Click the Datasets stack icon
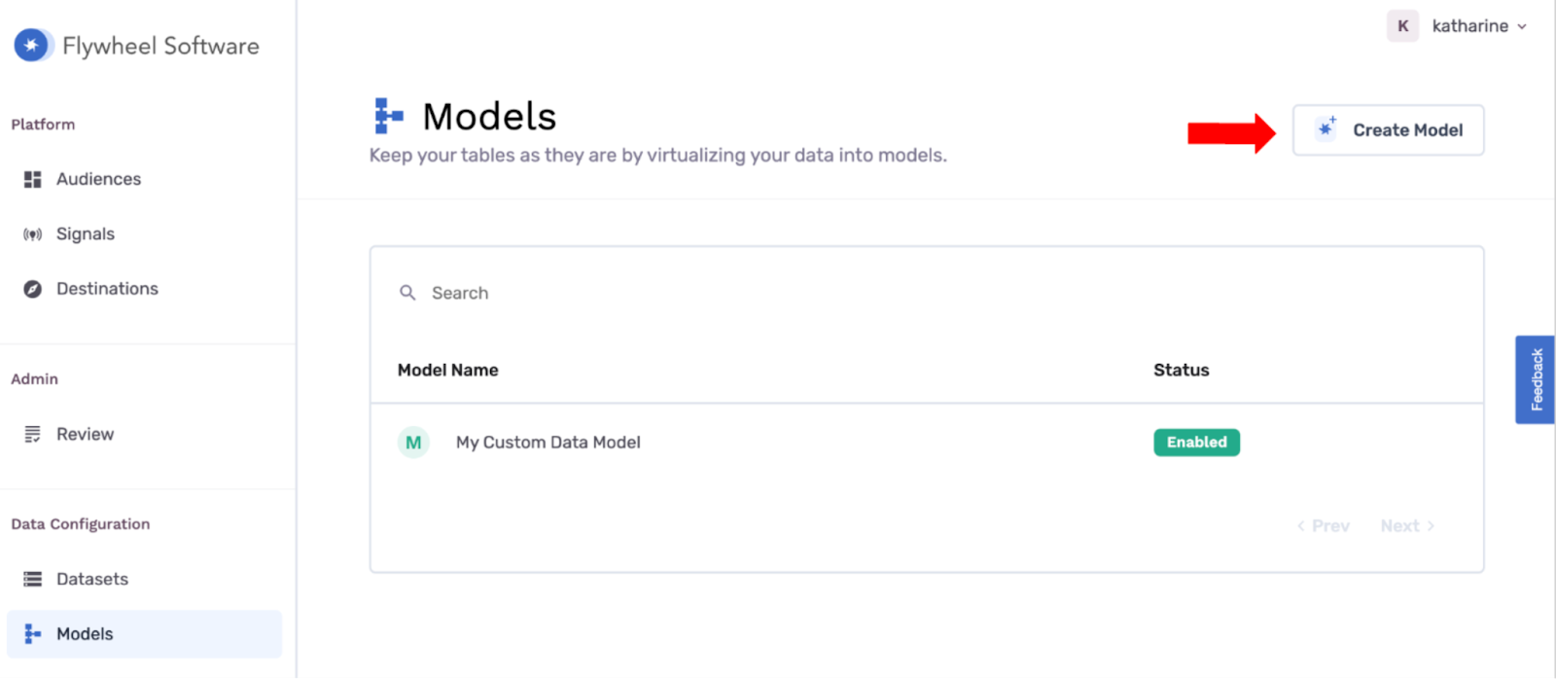 tap(33, 580)
